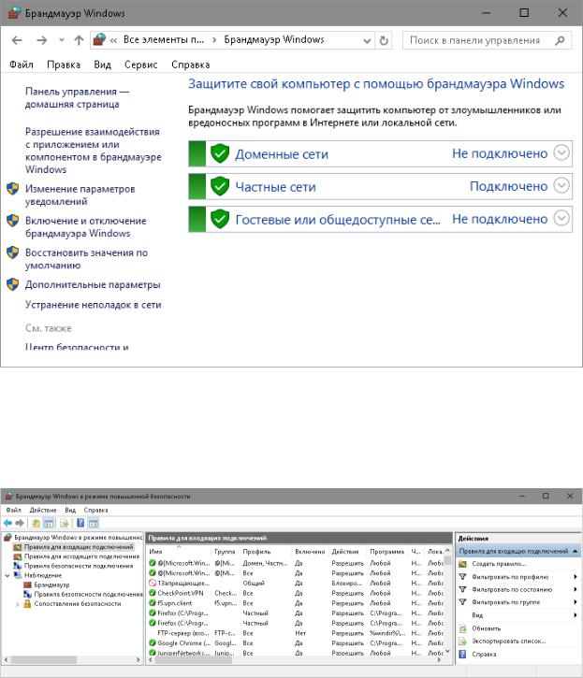Click the Создать правило icon in Actions pane
583x678 pixels.
tap(462, 564)
